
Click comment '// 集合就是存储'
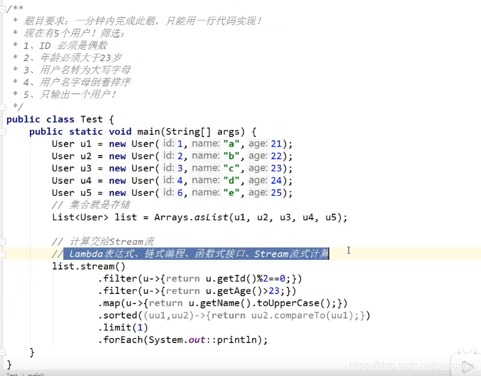[91, 205]
